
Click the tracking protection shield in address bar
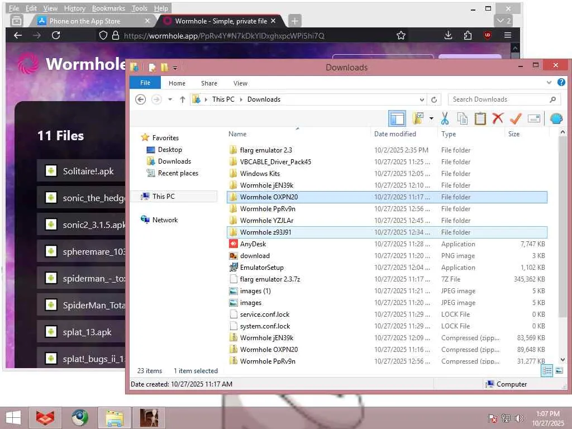pyautogui.click(x=103, y=35)
